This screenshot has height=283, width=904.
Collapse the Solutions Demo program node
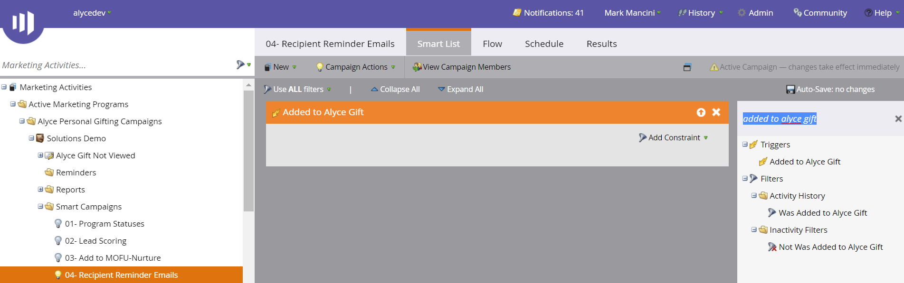pyautogui.click(x=31, y=138)
